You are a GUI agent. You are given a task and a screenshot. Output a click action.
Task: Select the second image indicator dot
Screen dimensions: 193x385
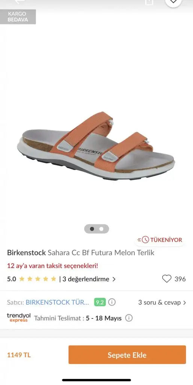click(101, 229)
